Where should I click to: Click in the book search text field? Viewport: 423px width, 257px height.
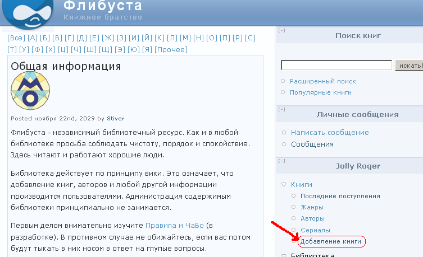coord(336,66)
